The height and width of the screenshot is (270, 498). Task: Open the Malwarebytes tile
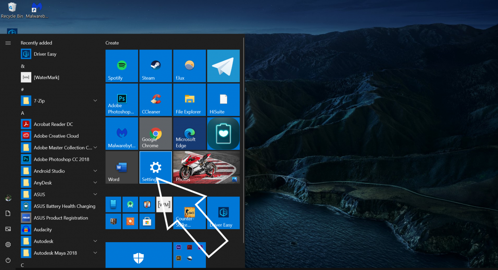tap(122, 133)
